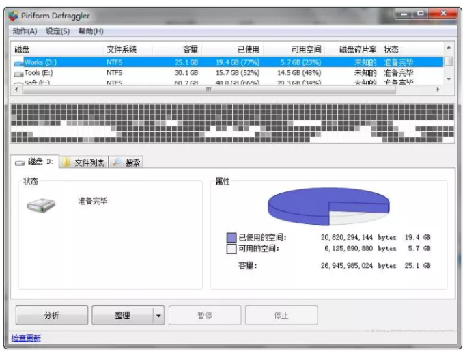Click the Works (D:) drive icon
Screen dimensions: 465x354
click(x=18, y=62)
